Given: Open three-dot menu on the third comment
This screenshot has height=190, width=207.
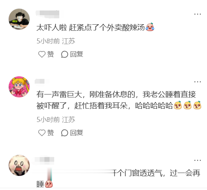Looking at the screenshot, I should (198, 160).
